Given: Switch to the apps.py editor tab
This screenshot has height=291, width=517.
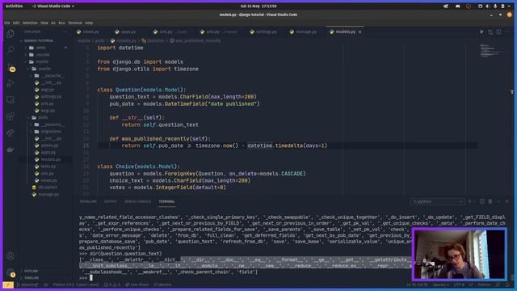Looking at the screenshot, I should click(126, 32).
